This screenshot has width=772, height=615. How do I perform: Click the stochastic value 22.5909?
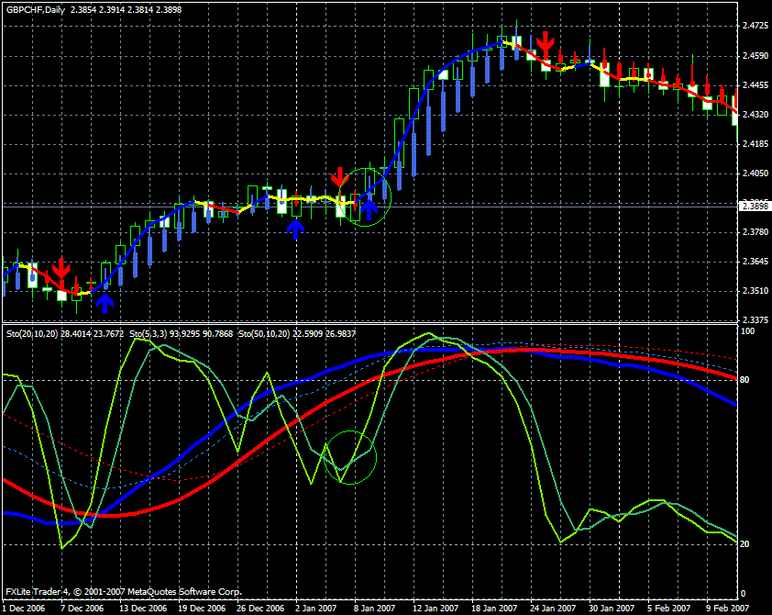click(x=308, y=333)
